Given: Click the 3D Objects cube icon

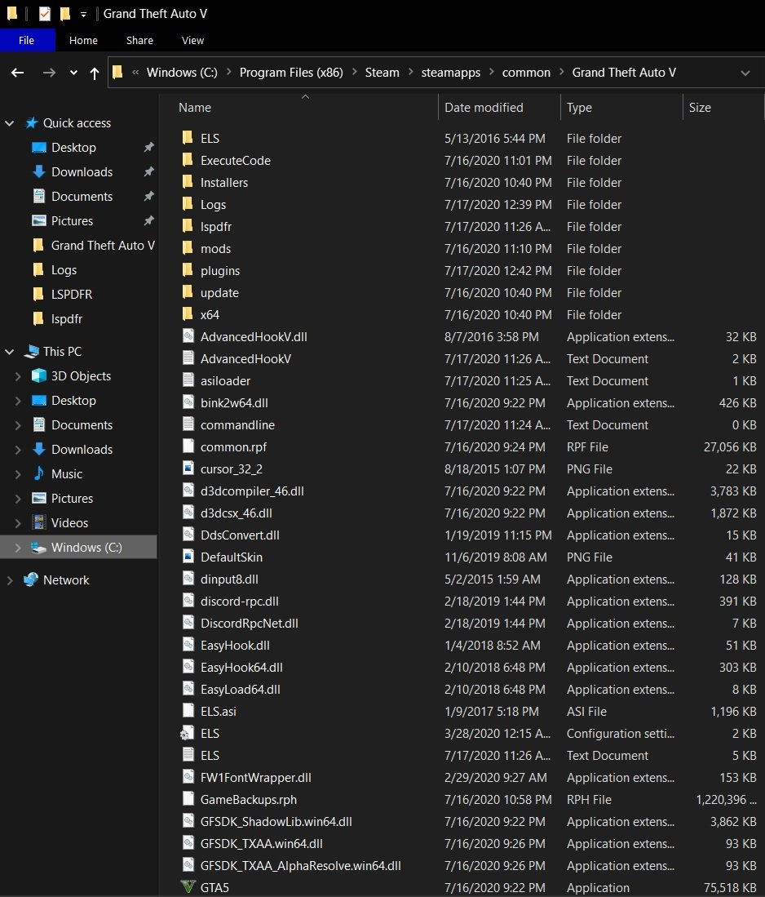Looking at the screenshot, I should (39, 375).
